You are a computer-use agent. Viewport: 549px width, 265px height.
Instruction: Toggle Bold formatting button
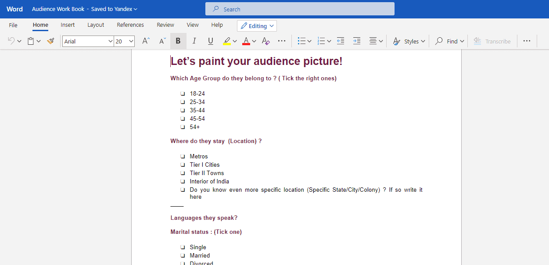pos(178,41)
